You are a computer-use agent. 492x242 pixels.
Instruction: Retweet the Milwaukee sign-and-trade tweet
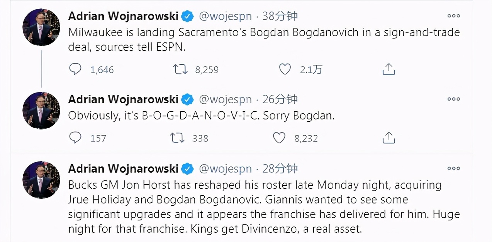(x=180, y=69)
